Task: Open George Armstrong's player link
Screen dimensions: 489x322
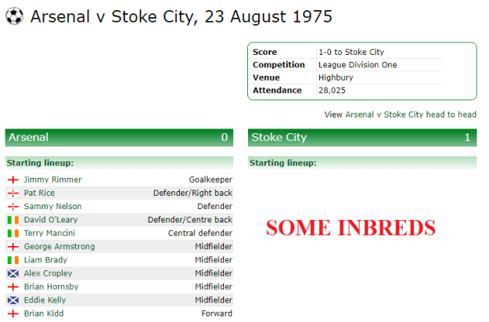Action: [59, 247]
